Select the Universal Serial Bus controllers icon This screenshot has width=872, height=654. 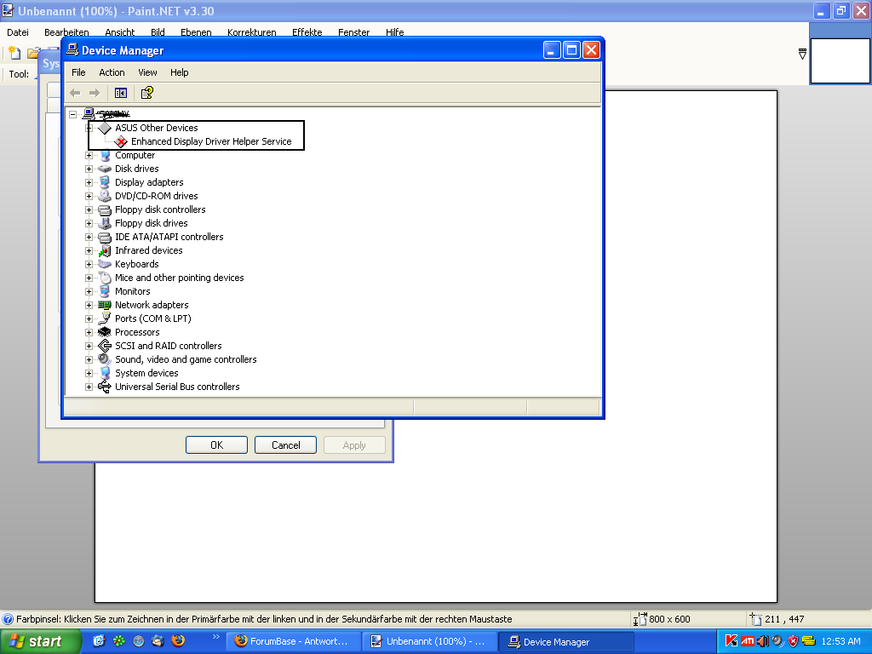tap(105, 387)
